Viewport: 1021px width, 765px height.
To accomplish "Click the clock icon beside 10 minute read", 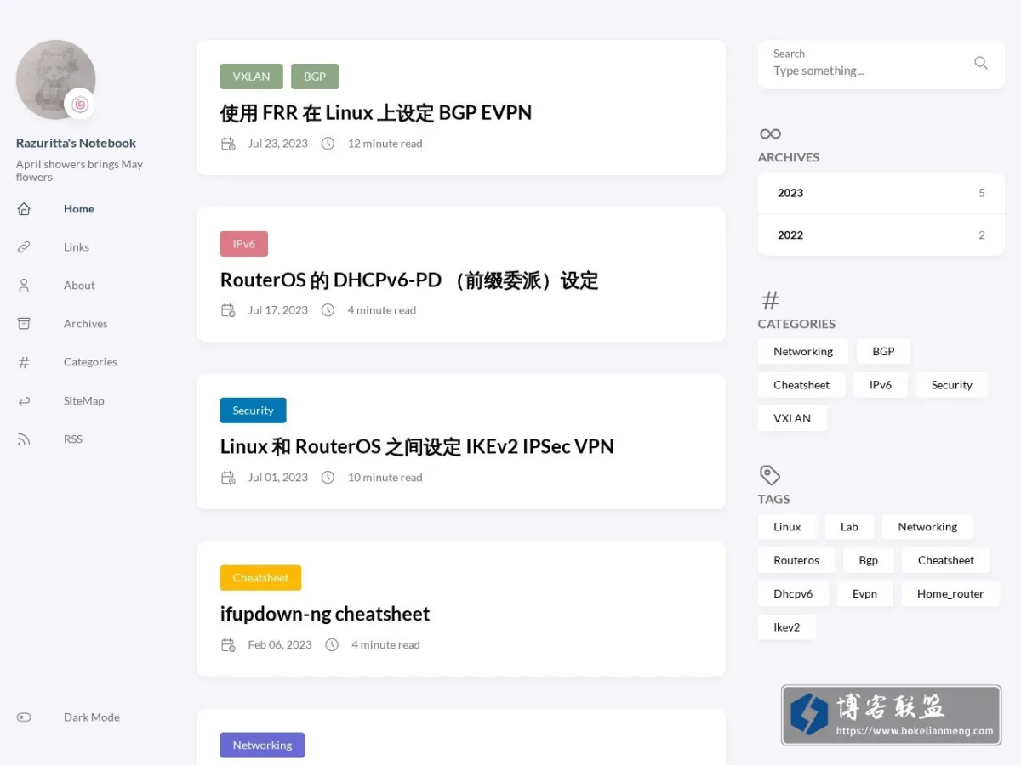I will [x=328, y=478].
